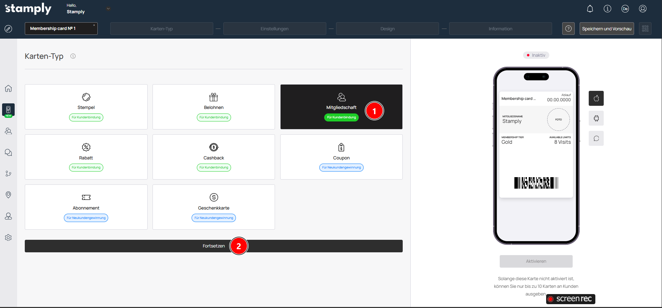The width and height of the screenshot is (662, 308).
Task: Switch preview to Apple wallet icon
Action: pyautogui.click(x=596, y=98)
